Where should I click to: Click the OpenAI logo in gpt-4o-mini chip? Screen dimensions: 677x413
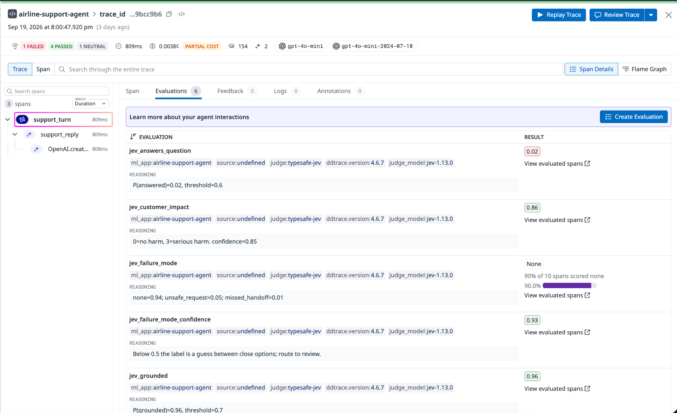coord(282,46)
